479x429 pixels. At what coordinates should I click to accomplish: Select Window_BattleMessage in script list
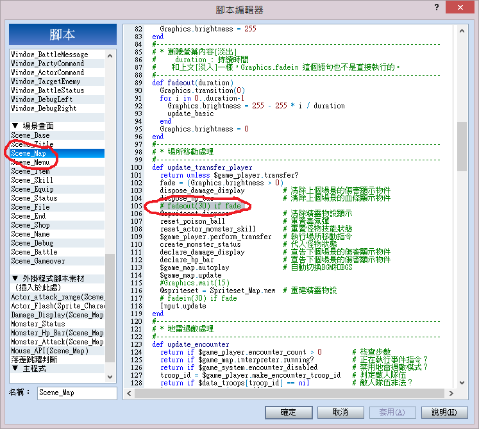[x=58, y=55]
